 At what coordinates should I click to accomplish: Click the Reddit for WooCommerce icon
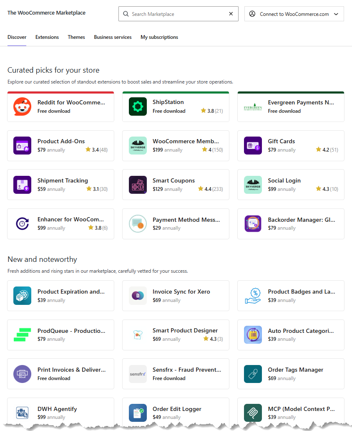[x=22, y=106]
